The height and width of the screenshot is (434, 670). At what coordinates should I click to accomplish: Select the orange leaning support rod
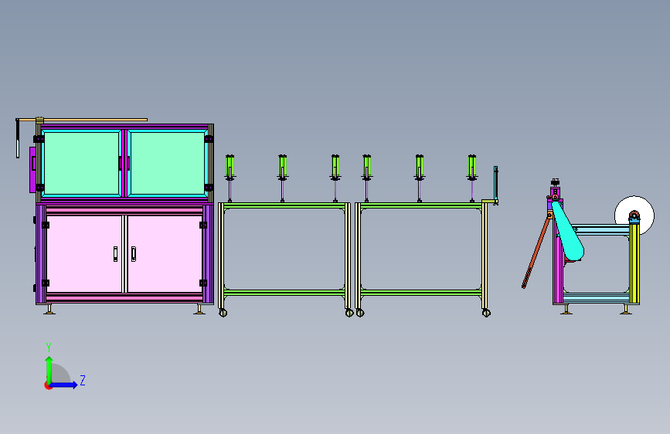[536, 253]
